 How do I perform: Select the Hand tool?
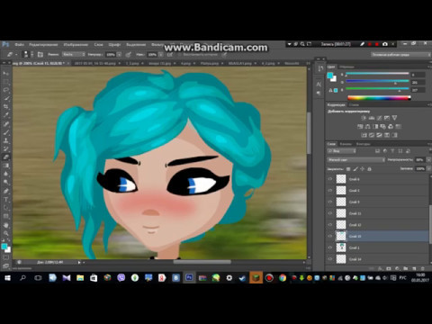[x=5, y=225]
